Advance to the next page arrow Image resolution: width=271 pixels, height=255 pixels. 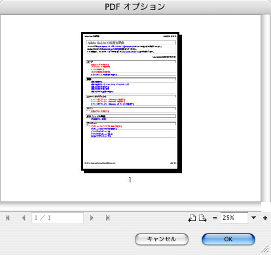click(x=92, y=218)
